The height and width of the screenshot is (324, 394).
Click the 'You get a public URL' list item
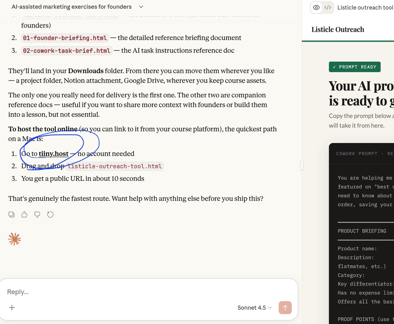click(83, 178)
